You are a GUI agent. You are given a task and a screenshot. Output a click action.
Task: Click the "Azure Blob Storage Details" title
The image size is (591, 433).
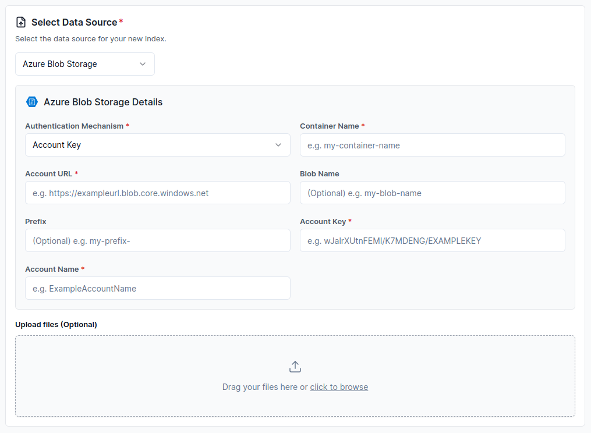[x=103, y=102]
